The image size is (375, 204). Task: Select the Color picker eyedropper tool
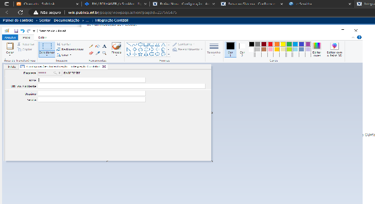coord(97,53)
